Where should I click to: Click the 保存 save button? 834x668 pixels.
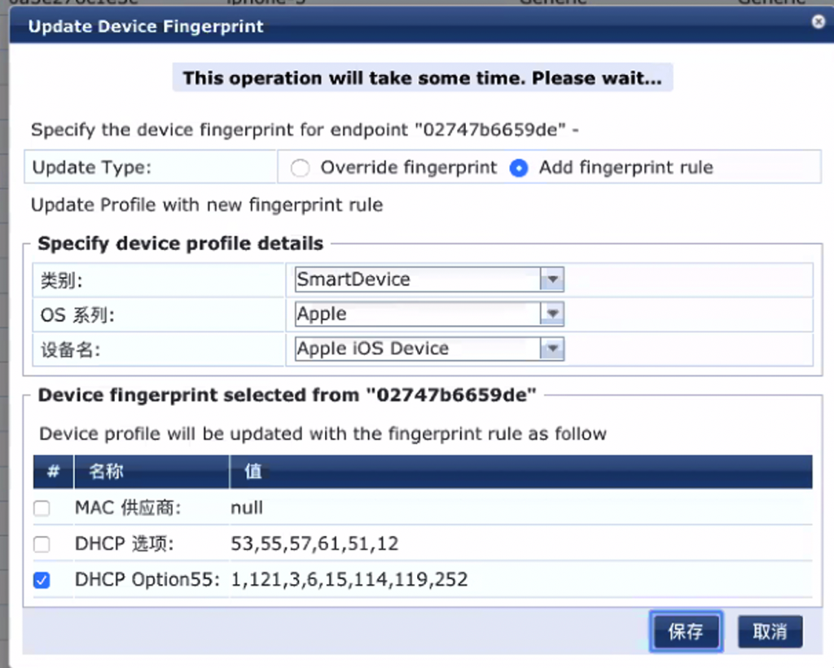686,631
